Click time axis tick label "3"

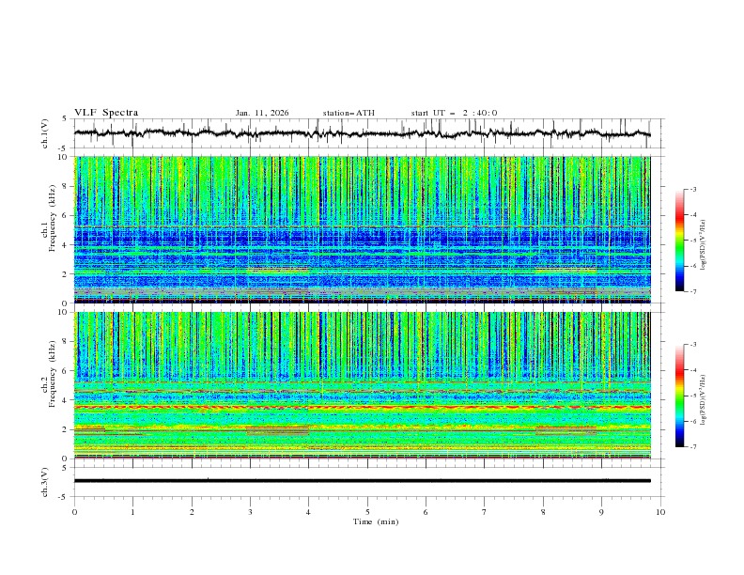250,512
